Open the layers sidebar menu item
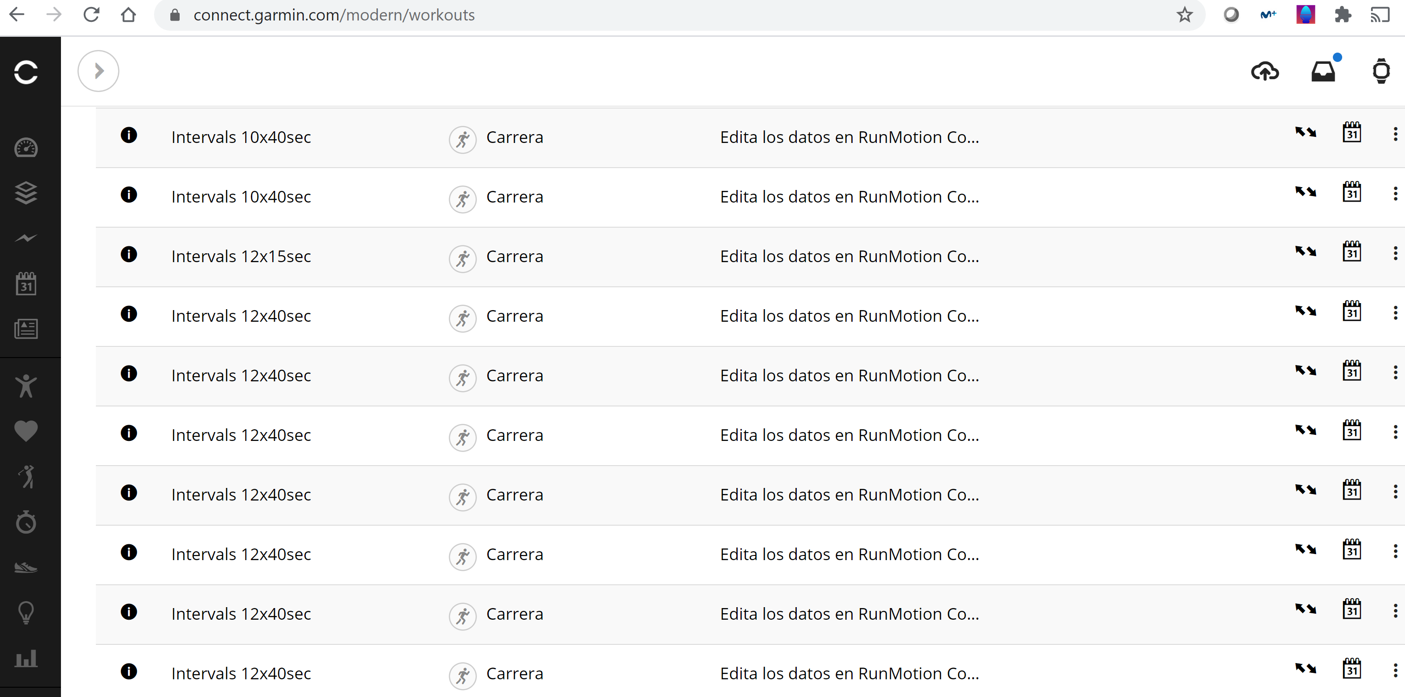The image size is (1405, 697). [x=26, y=193]
